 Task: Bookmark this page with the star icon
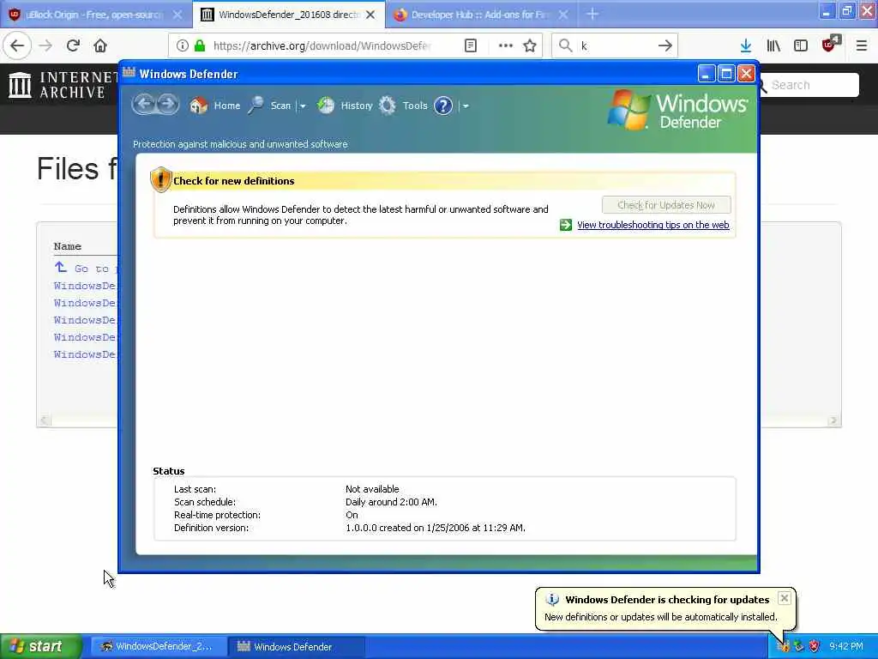(530, 45)
